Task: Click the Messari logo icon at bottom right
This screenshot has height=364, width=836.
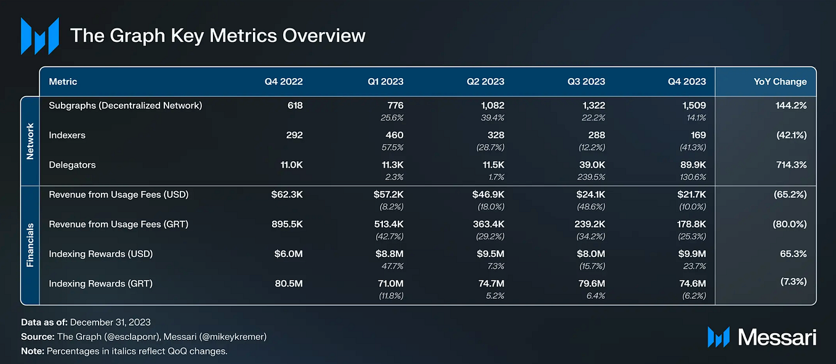Action: point(718,337)
